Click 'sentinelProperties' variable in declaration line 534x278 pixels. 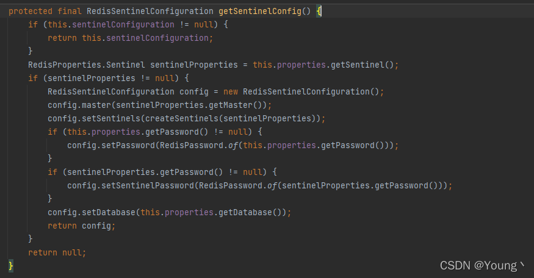point(194,65)
